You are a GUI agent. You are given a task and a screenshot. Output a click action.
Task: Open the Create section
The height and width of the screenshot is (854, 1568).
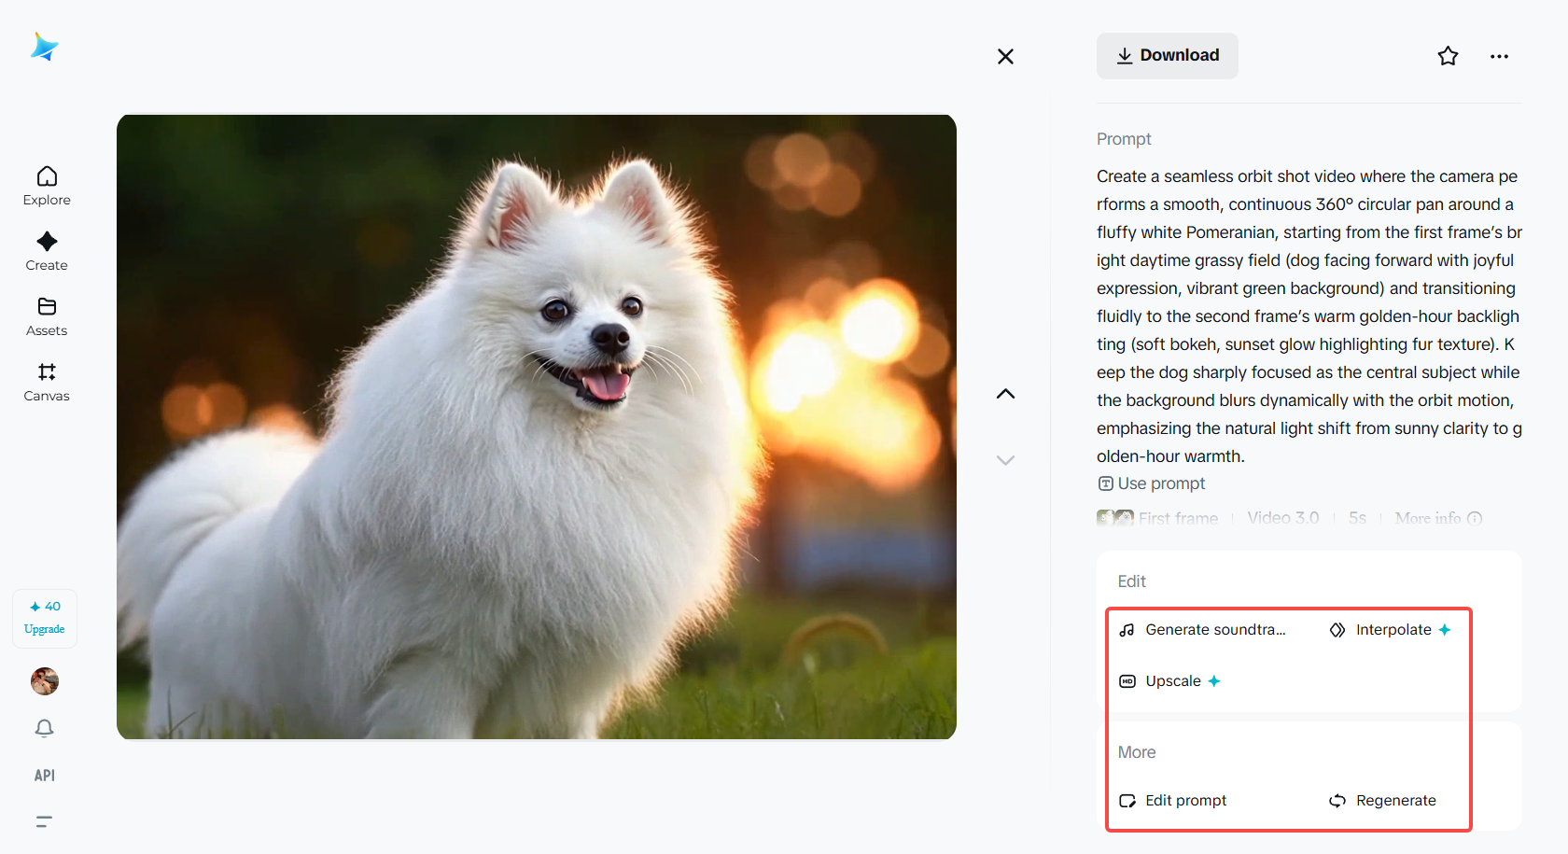[x=47, y=251]
